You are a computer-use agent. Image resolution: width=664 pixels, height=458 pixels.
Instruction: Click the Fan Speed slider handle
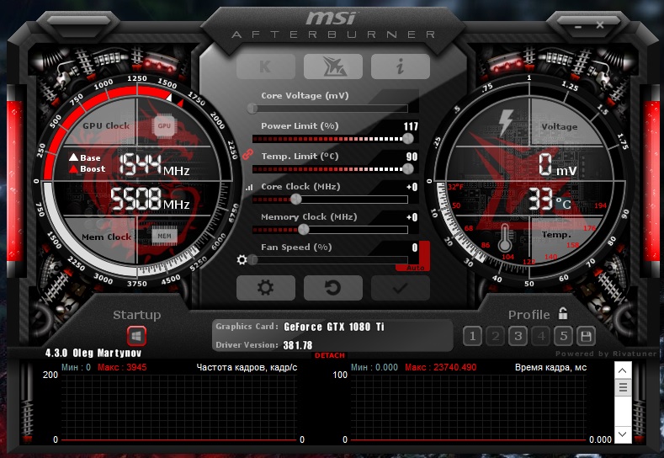[x=252, y=259]
